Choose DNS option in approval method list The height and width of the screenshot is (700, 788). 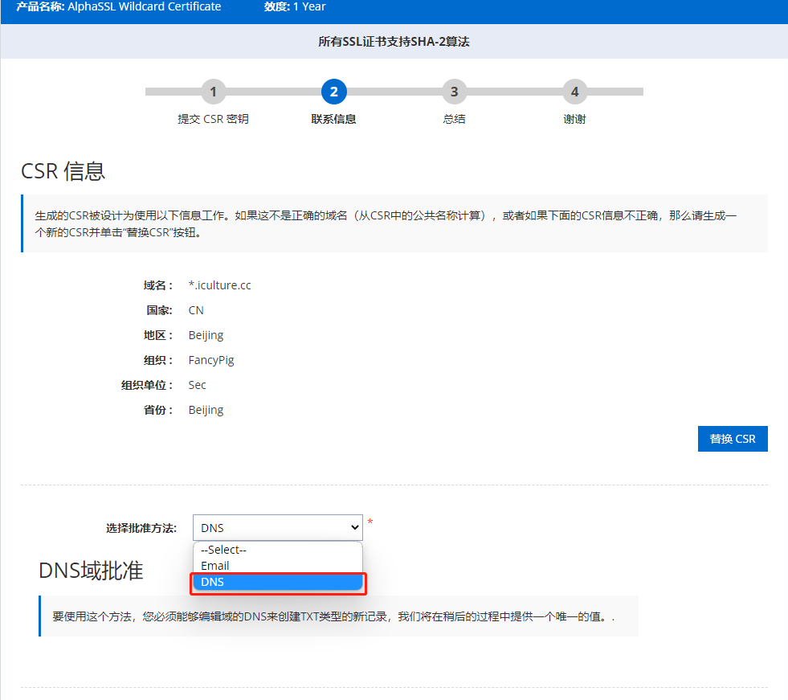pyautogui.click(x=277, y=582)
